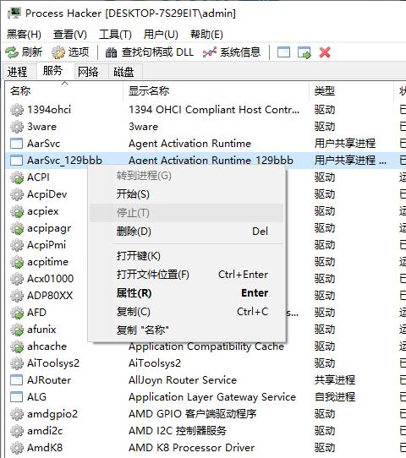This screenshot has height=458, width=406.
Task: Click type cell "自我进程" of ALG
Action: tap(335, 397)
